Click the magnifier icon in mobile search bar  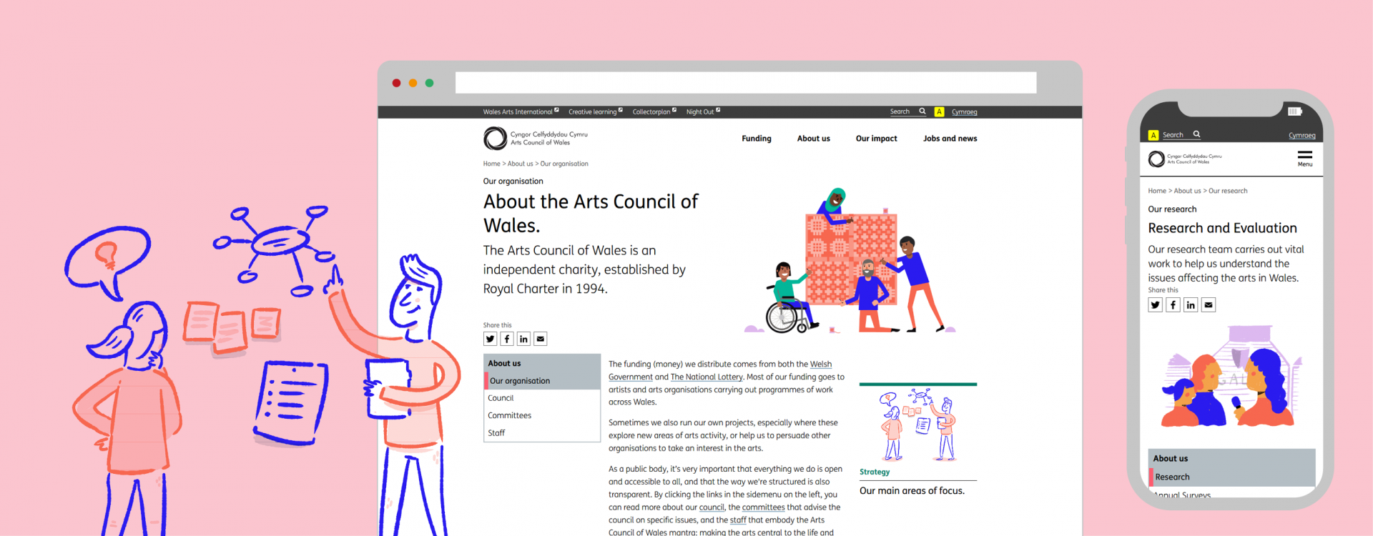click(x=1196, y=134)
